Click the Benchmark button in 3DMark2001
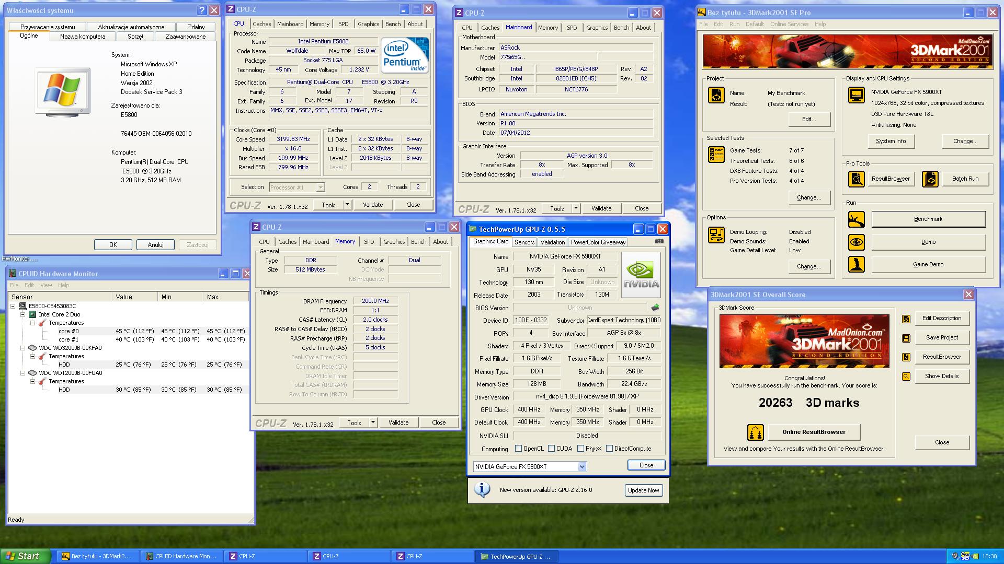 coord(928,219)
